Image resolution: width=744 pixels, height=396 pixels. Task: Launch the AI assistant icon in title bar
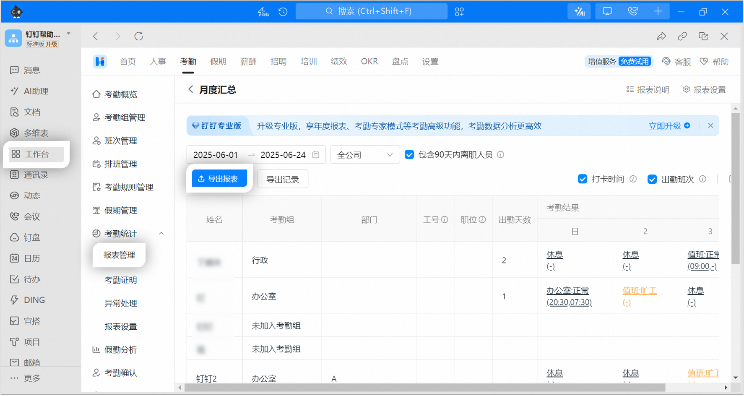coord(579,12)
